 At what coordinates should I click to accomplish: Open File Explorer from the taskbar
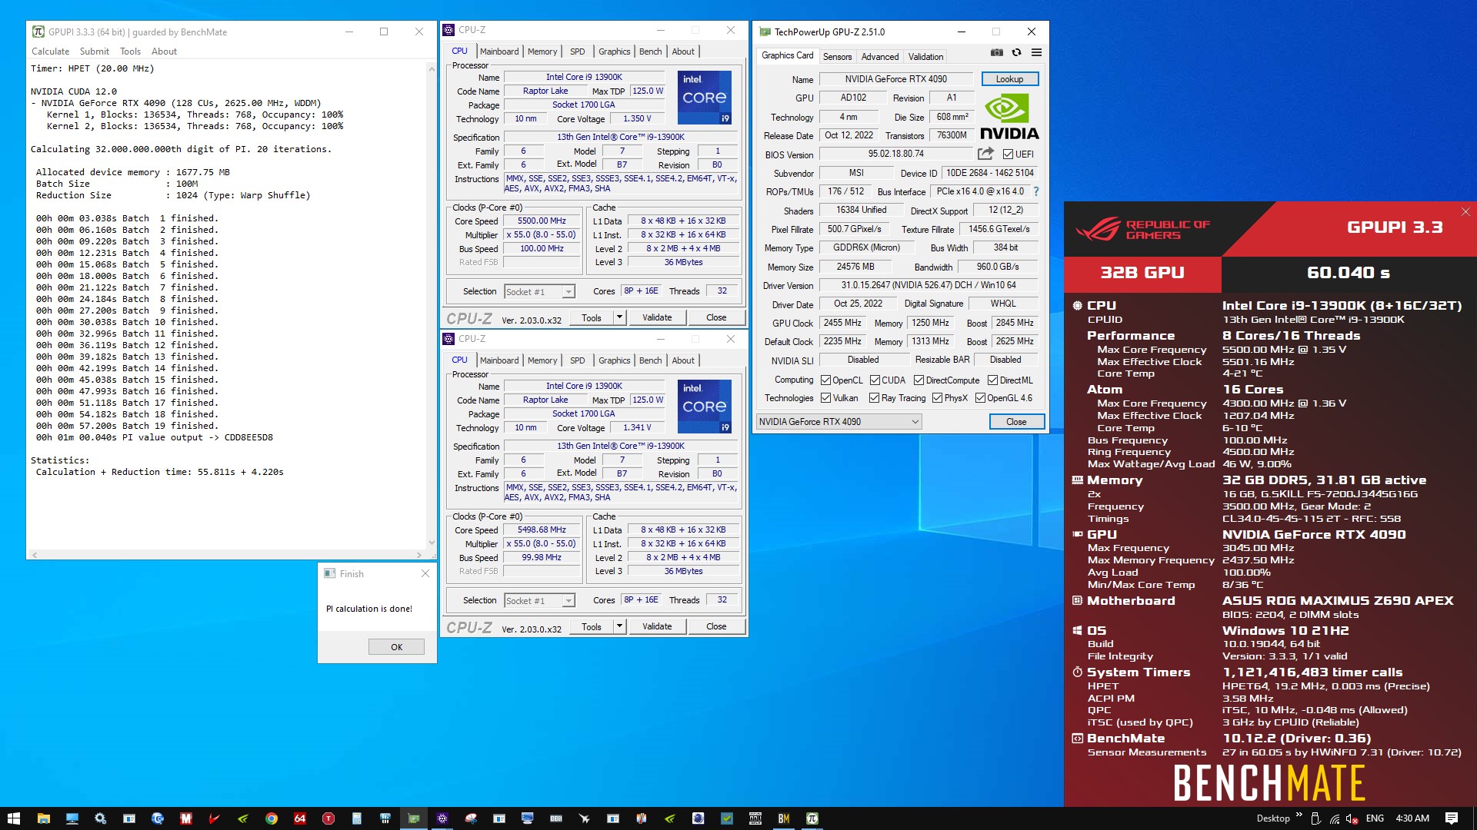(x=43, y=818)
